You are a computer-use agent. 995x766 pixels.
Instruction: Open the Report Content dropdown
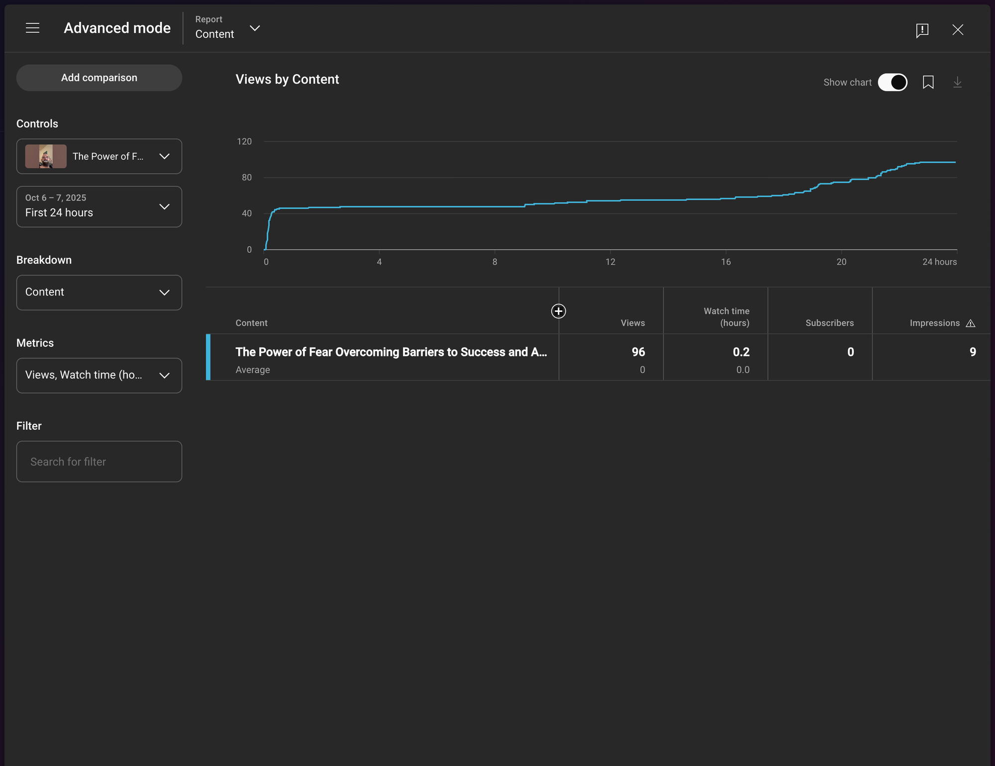coord(227,28)
